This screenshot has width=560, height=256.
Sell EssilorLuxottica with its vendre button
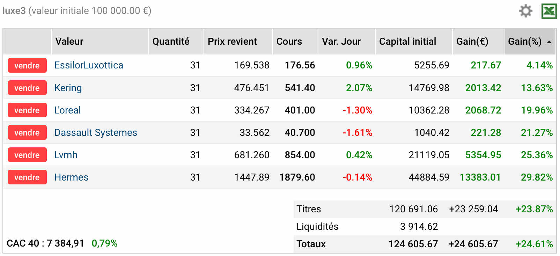point(27,65)
